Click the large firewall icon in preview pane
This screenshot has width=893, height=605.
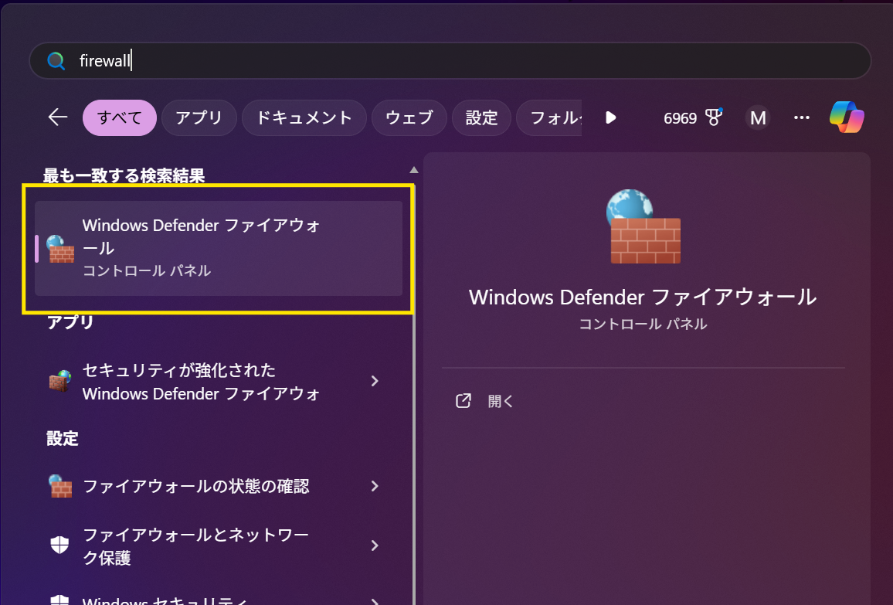(643, 226)
